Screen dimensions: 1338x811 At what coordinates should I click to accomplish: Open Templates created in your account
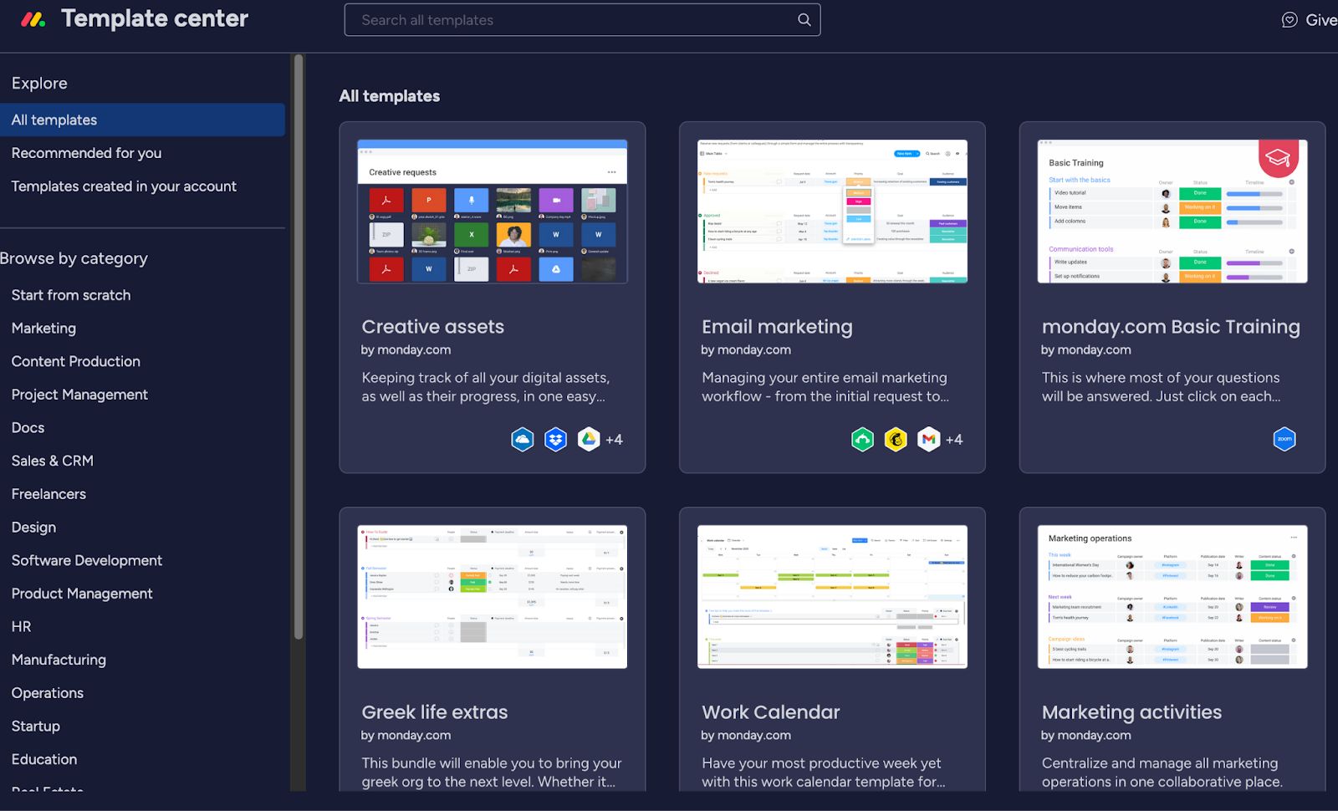coord(124,186)
